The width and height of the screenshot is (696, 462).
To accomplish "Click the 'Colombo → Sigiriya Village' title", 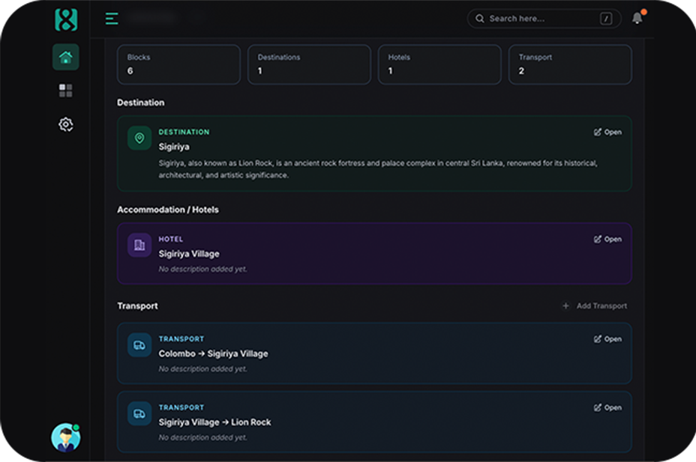I will [214, 353].
